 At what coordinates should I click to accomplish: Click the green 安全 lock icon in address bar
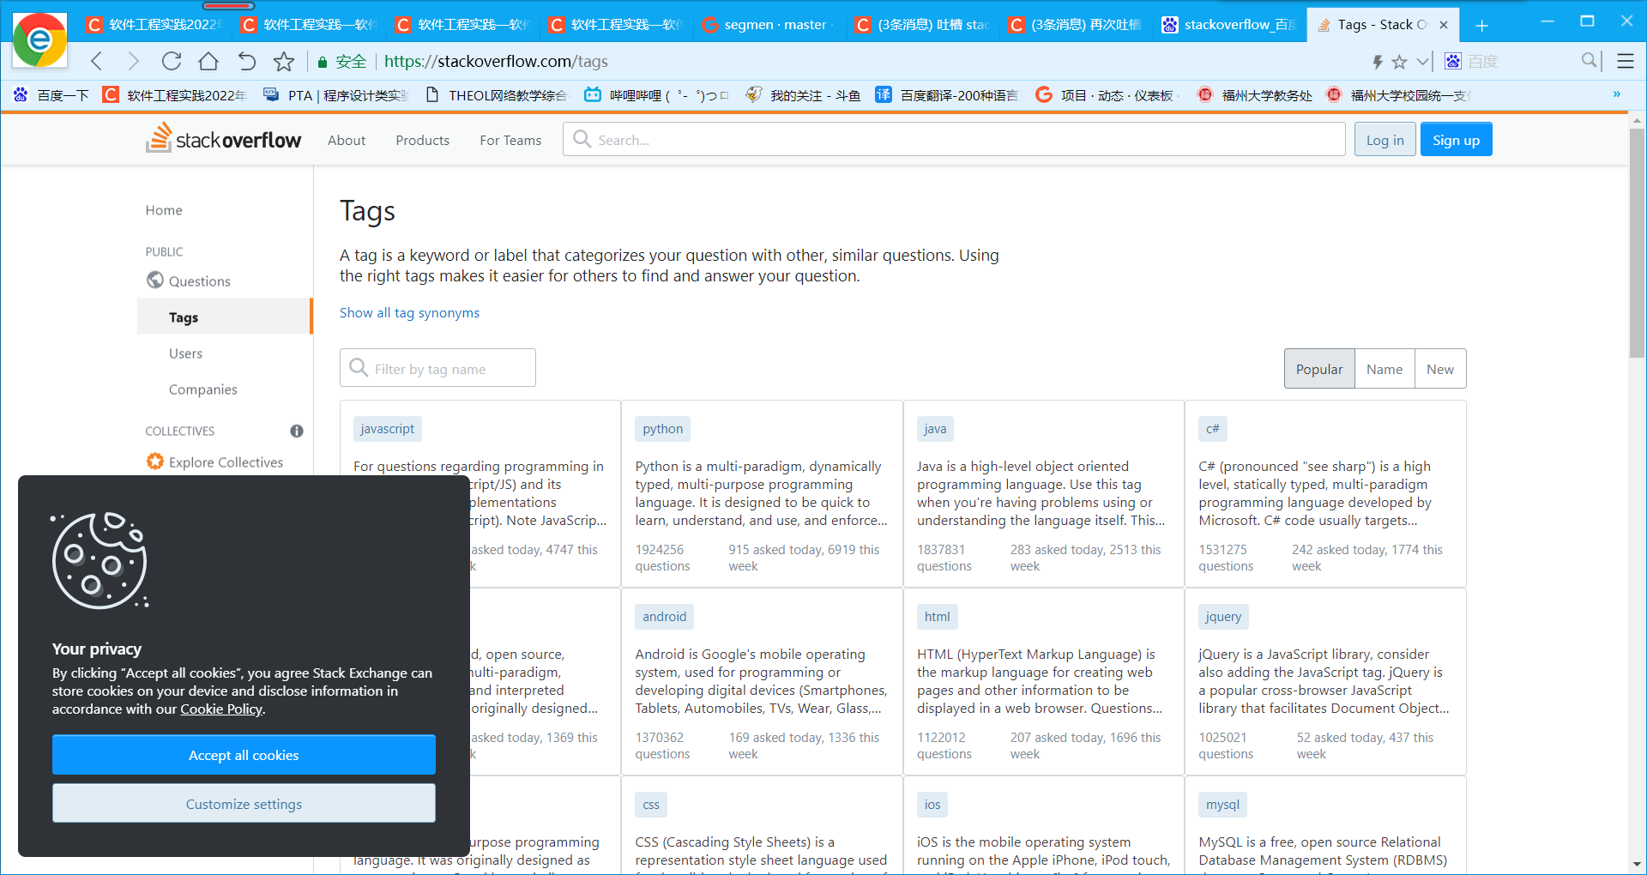pyautogui.click(x=323, y=62)
